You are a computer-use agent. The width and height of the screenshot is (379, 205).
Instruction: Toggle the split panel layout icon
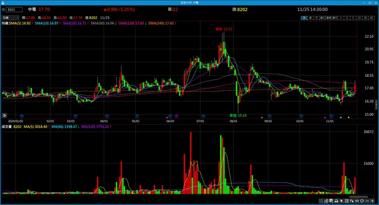tap(347, 201)
